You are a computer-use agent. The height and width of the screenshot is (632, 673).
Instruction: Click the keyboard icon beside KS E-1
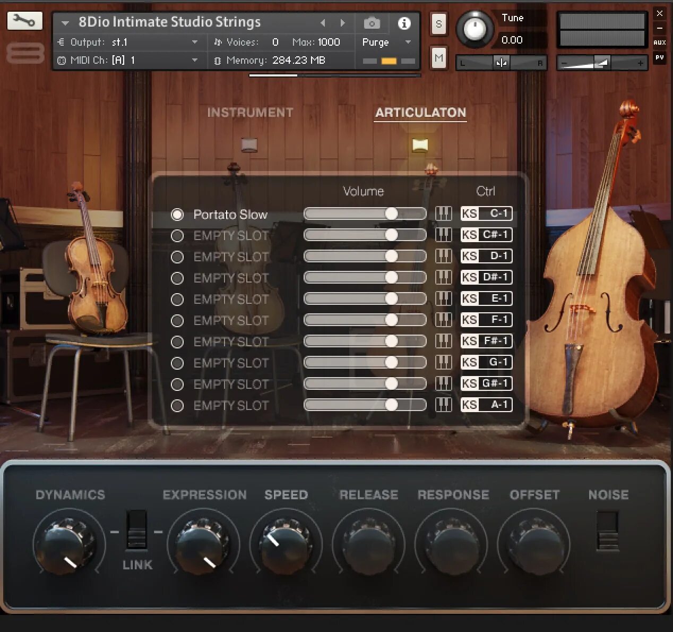(x=443, y=298)
